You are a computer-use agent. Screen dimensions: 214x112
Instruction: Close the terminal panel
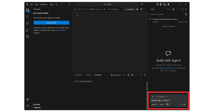(145, 75)
